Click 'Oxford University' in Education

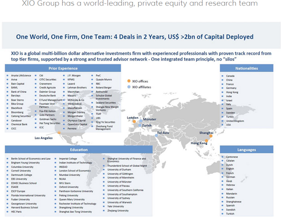(x=69, y=187)
